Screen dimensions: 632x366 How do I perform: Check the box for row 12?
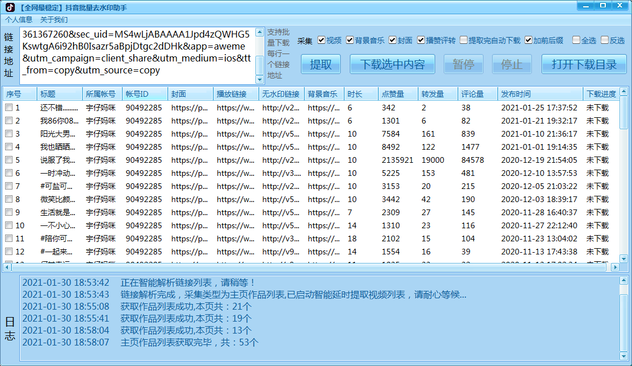9,252
